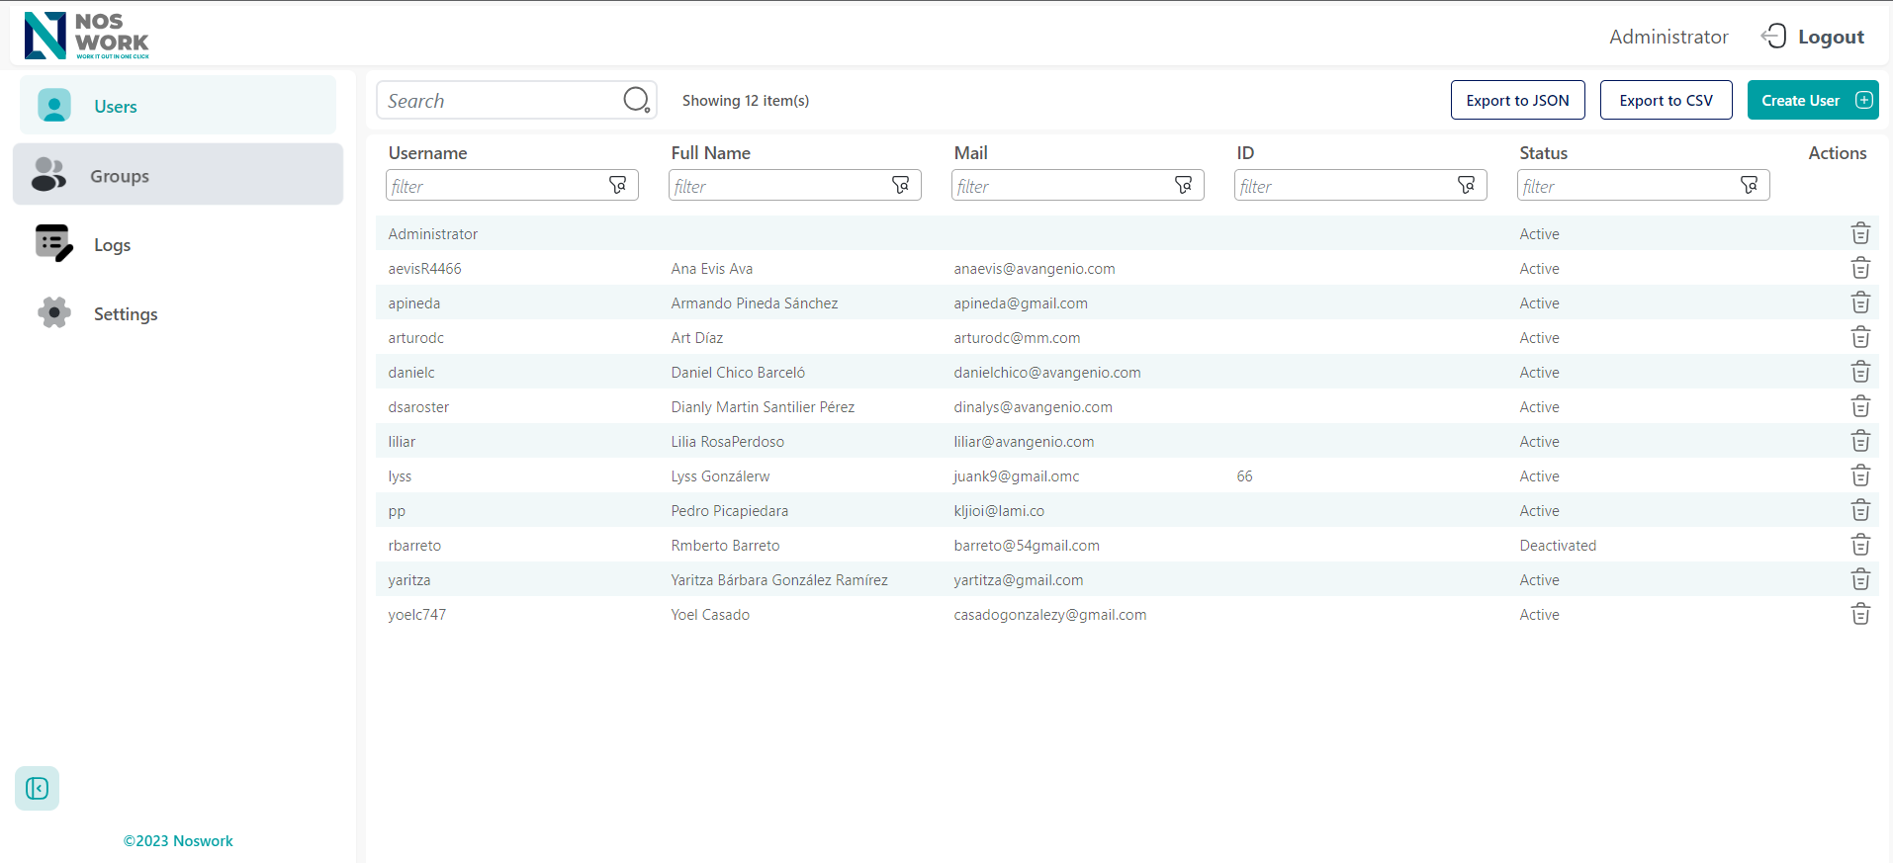The width and height of the screenshot is (1893, 863).
Task: Click delete icon for rbarreto row
Action: 1860,545
